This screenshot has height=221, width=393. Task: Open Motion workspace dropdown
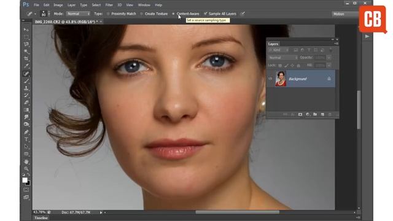[x=345, y=14]
